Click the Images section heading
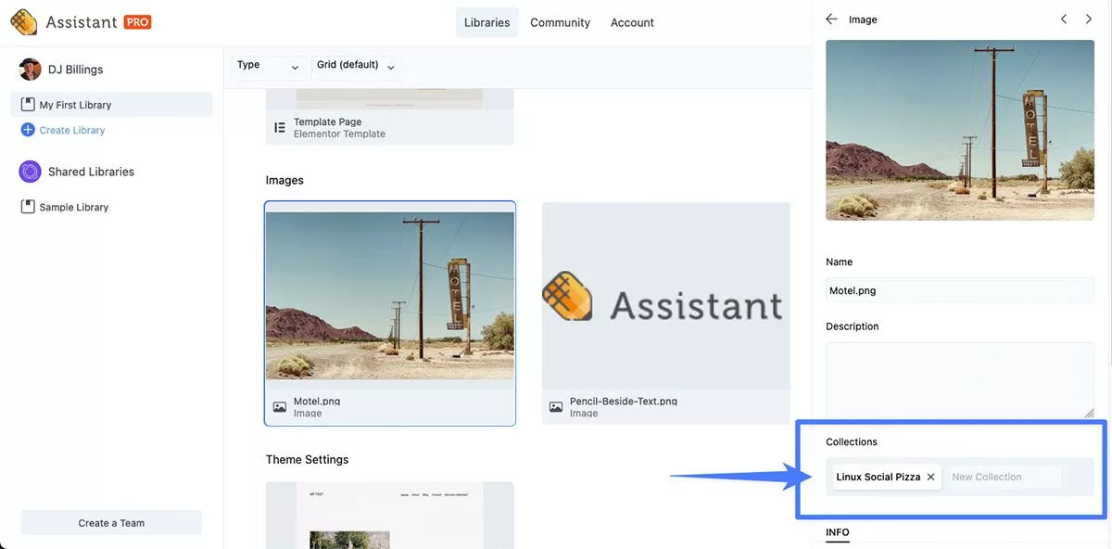 pyautogui.click(x=284, y=180)
